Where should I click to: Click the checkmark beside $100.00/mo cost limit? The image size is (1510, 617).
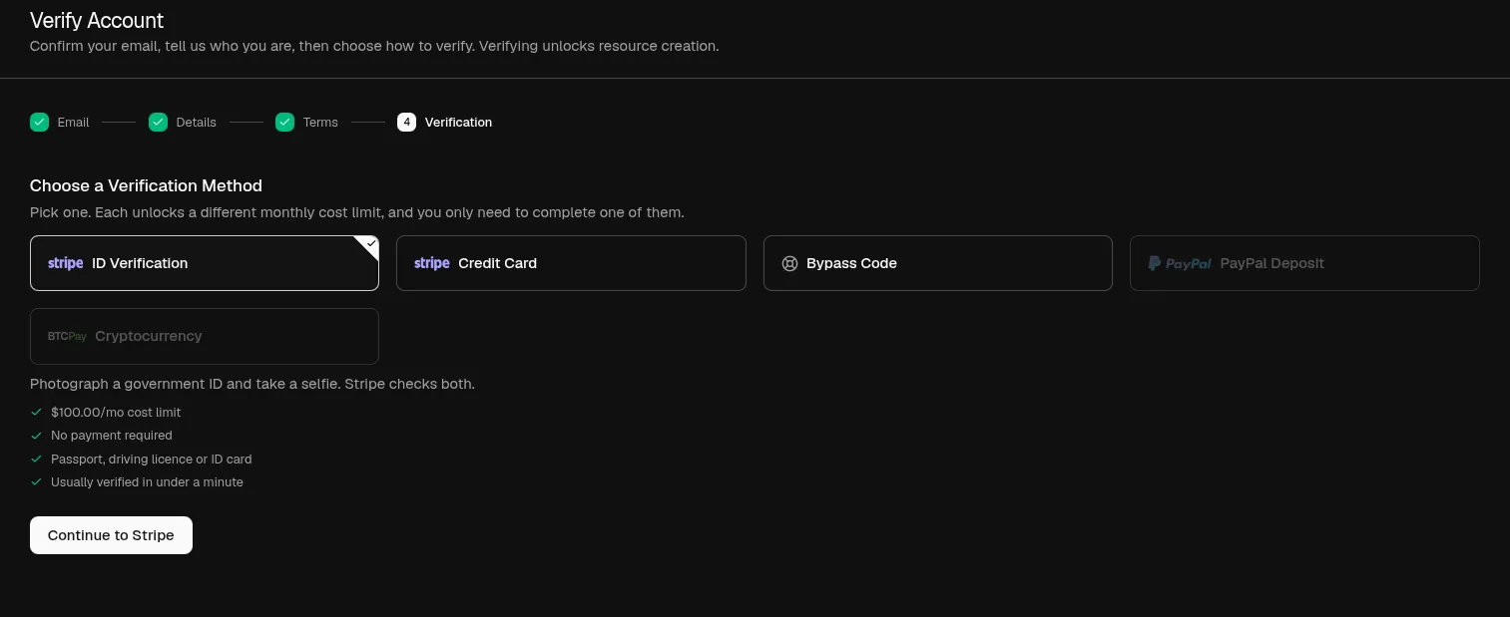pyautogui.click(x=37, y=412)
